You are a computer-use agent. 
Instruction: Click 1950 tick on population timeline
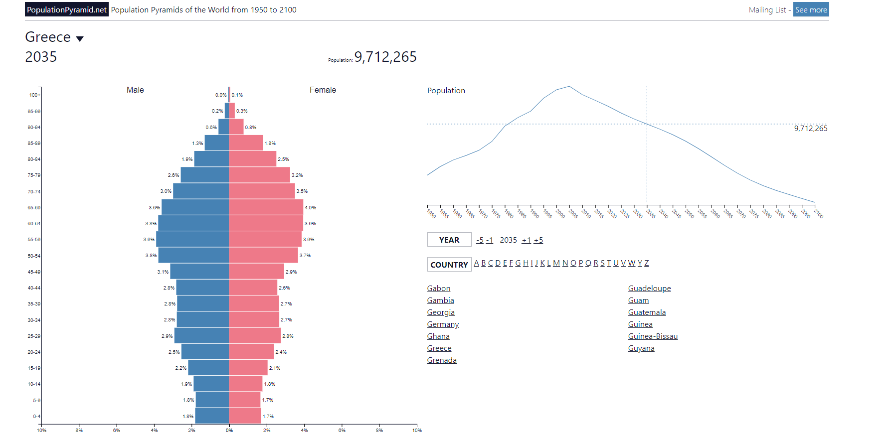[431, 213]
